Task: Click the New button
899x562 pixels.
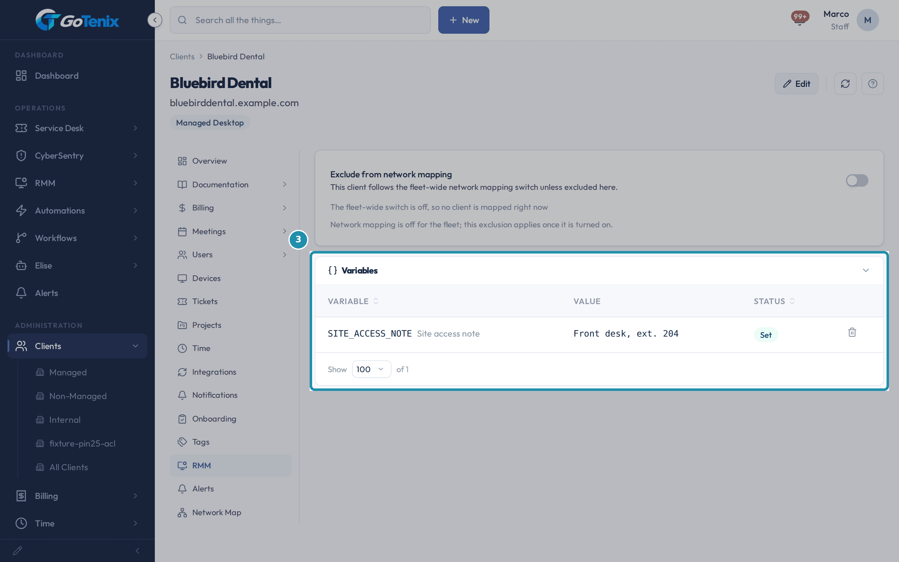Action: [x=463, y=20]
